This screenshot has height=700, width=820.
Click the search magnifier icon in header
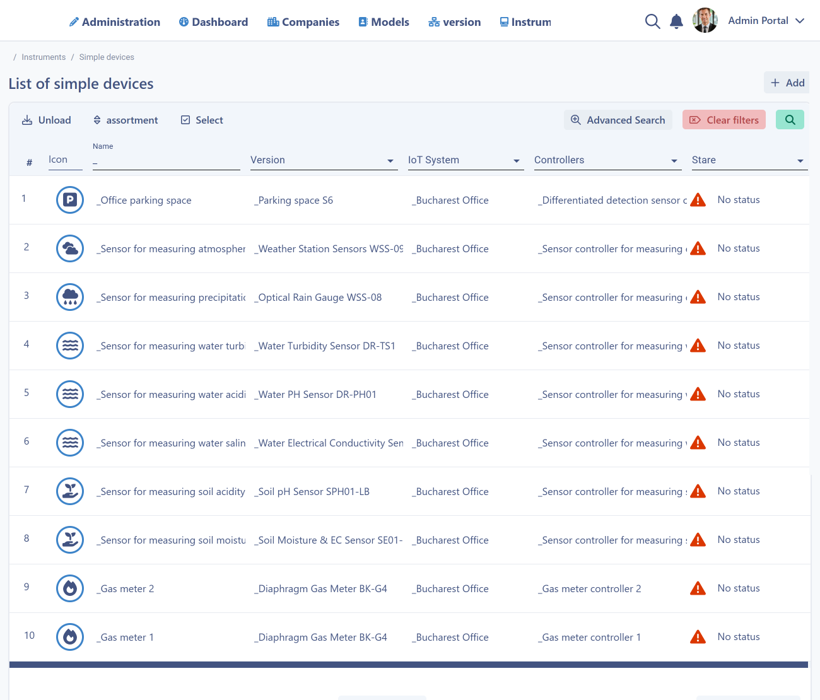pos(652,21)
